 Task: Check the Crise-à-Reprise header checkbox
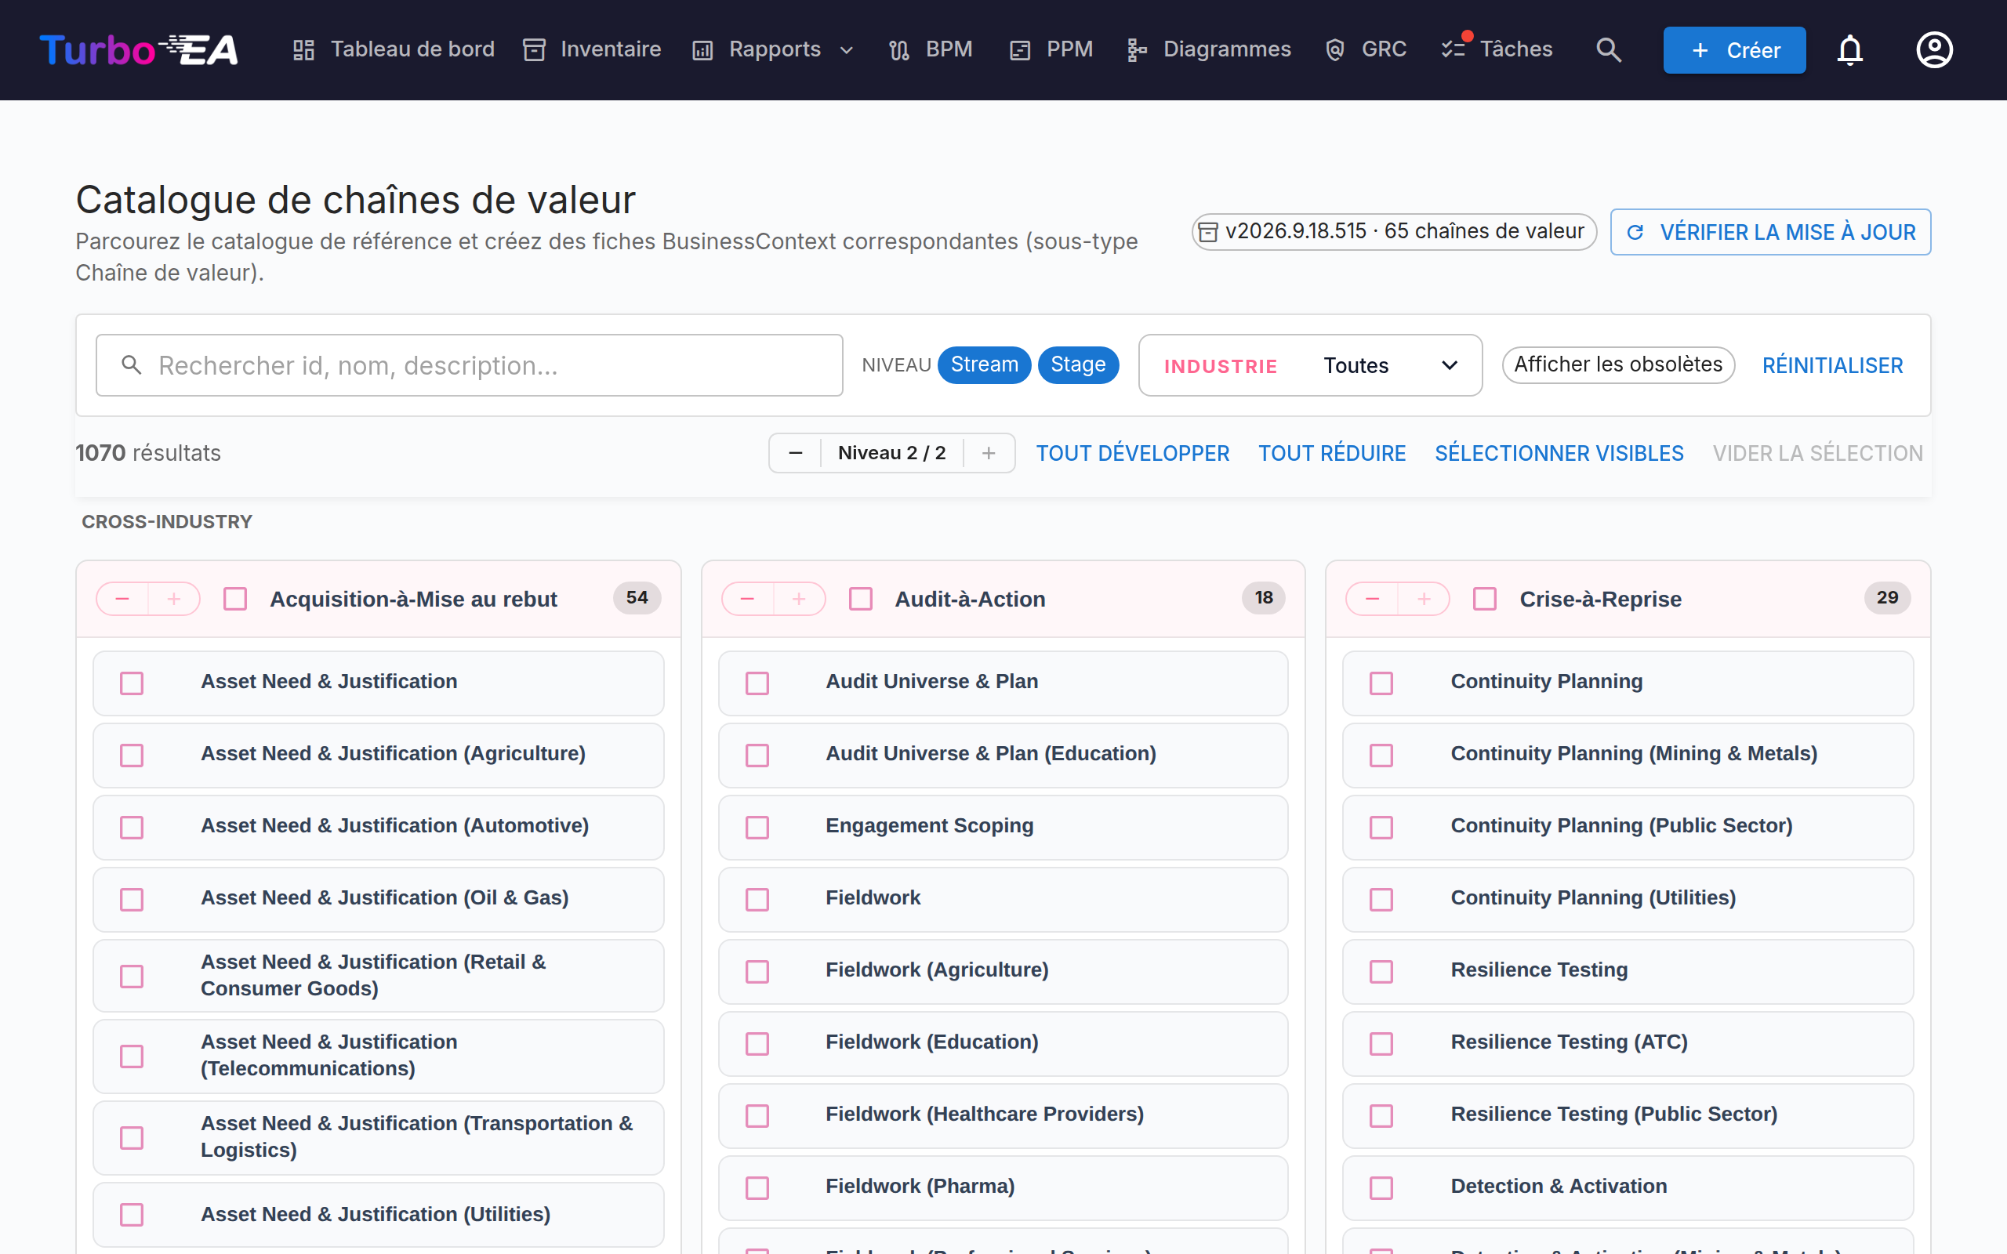1485,599
